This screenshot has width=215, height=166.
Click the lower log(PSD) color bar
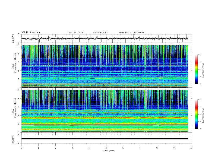pos(196,114)
